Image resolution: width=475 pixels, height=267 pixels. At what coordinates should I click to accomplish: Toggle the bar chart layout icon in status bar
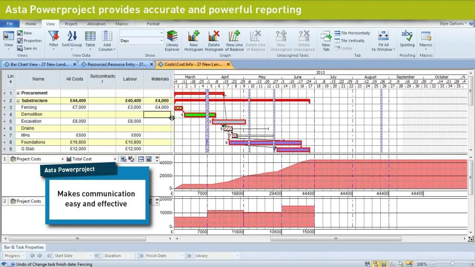(376, 264)
